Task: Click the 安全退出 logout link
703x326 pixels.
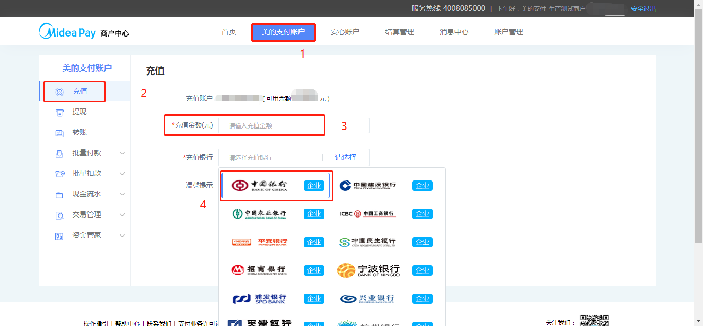Action: (643, 9)
